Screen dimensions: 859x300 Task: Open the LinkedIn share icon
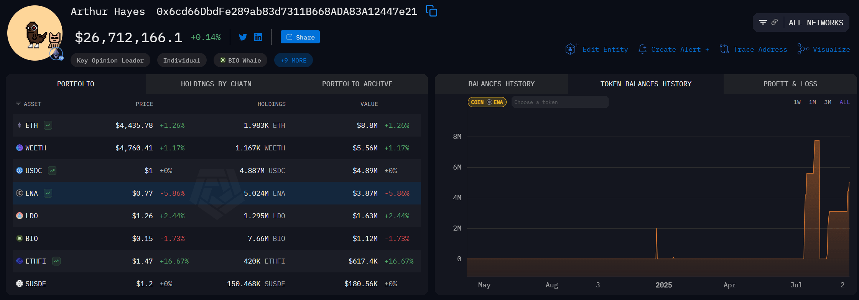[x=258, y=37]
